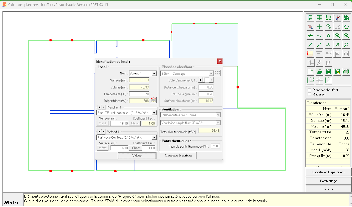Click next arrow beside Plancher 1
This screenshot has height=207, width=352.
pos(103,107)
